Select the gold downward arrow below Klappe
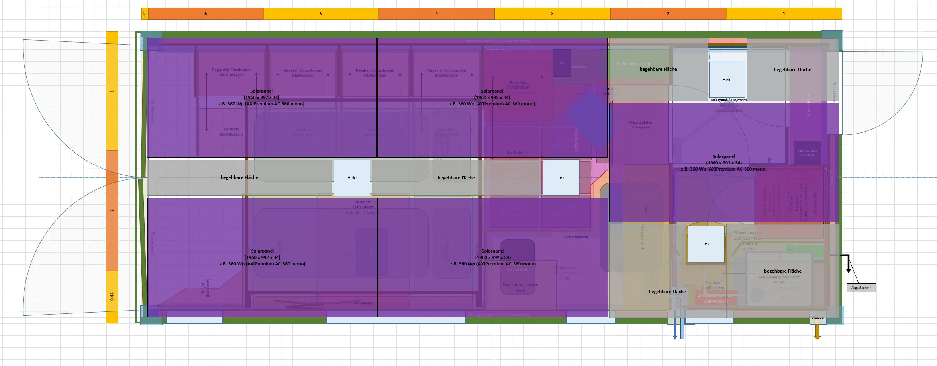 click(x=817, y=332)
